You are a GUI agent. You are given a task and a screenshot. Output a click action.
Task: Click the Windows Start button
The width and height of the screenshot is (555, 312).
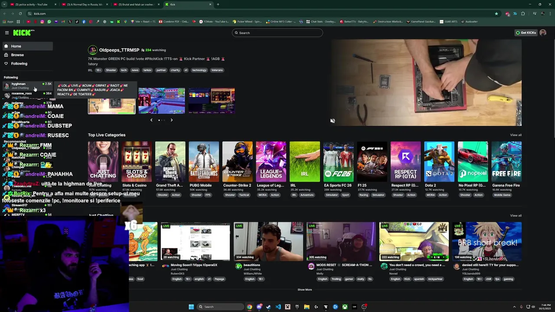point(191,307)
